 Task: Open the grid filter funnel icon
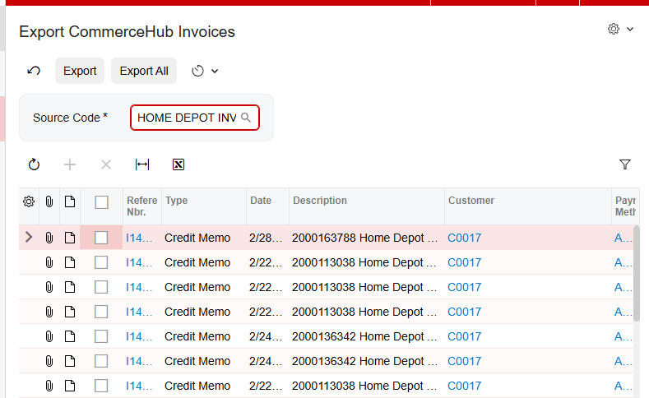pyautogui.click(x=625, y=164)
